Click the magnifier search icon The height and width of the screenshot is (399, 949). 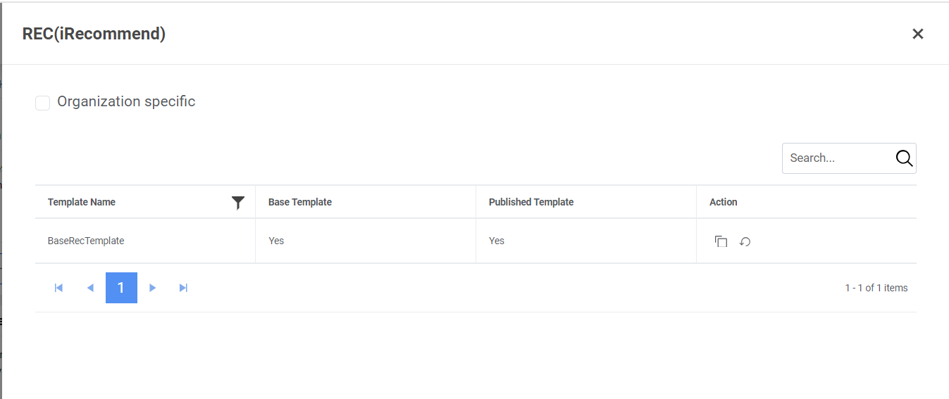click(x=904, y=158)
